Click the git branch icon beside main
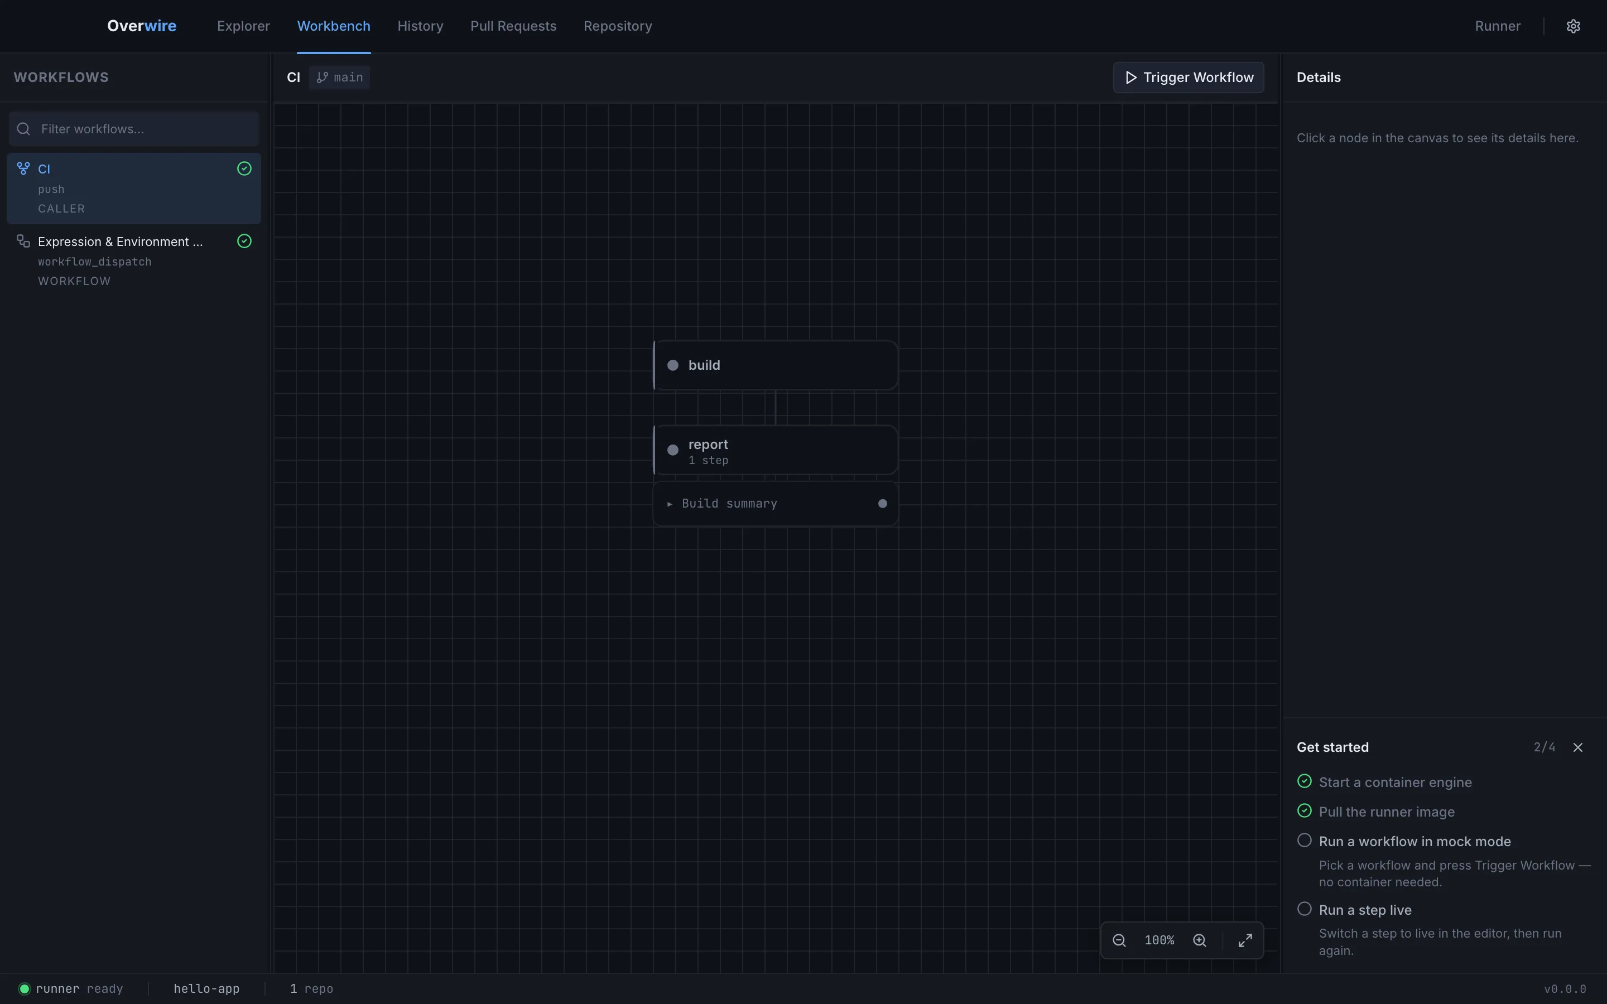This screenshot has height=1004, width=1607. pyautogui.click(x=322, y=78)
